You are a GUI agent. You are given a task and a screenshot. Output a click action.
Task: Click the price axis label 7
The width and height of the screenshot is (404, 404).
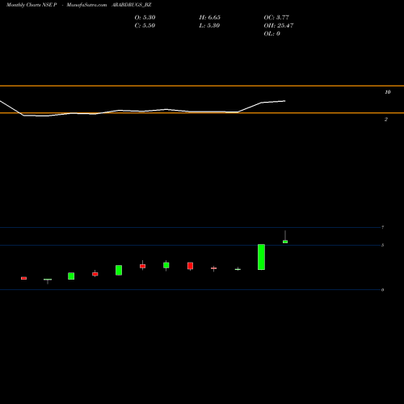[x=383, y=227]
